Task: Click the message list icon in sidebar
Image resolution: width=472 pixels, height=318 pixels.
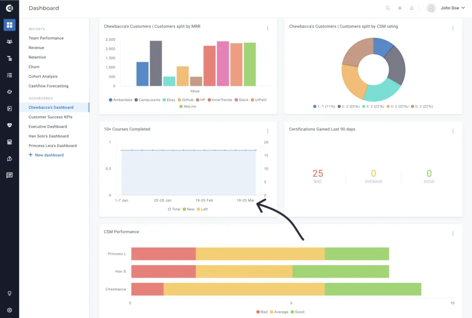Action: point(9,175)
